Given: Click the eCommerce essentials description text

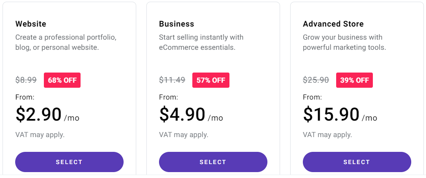Looking at the screenshot, I should (x=201, y=42).
